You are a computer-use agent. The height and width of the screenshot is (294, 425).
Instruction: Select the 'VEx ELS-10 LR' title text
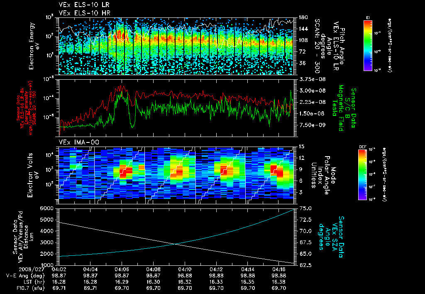pos(84,5)
